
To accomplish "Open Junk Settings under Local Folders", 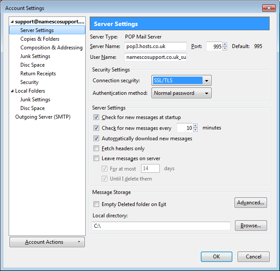I will coord(35,100).
